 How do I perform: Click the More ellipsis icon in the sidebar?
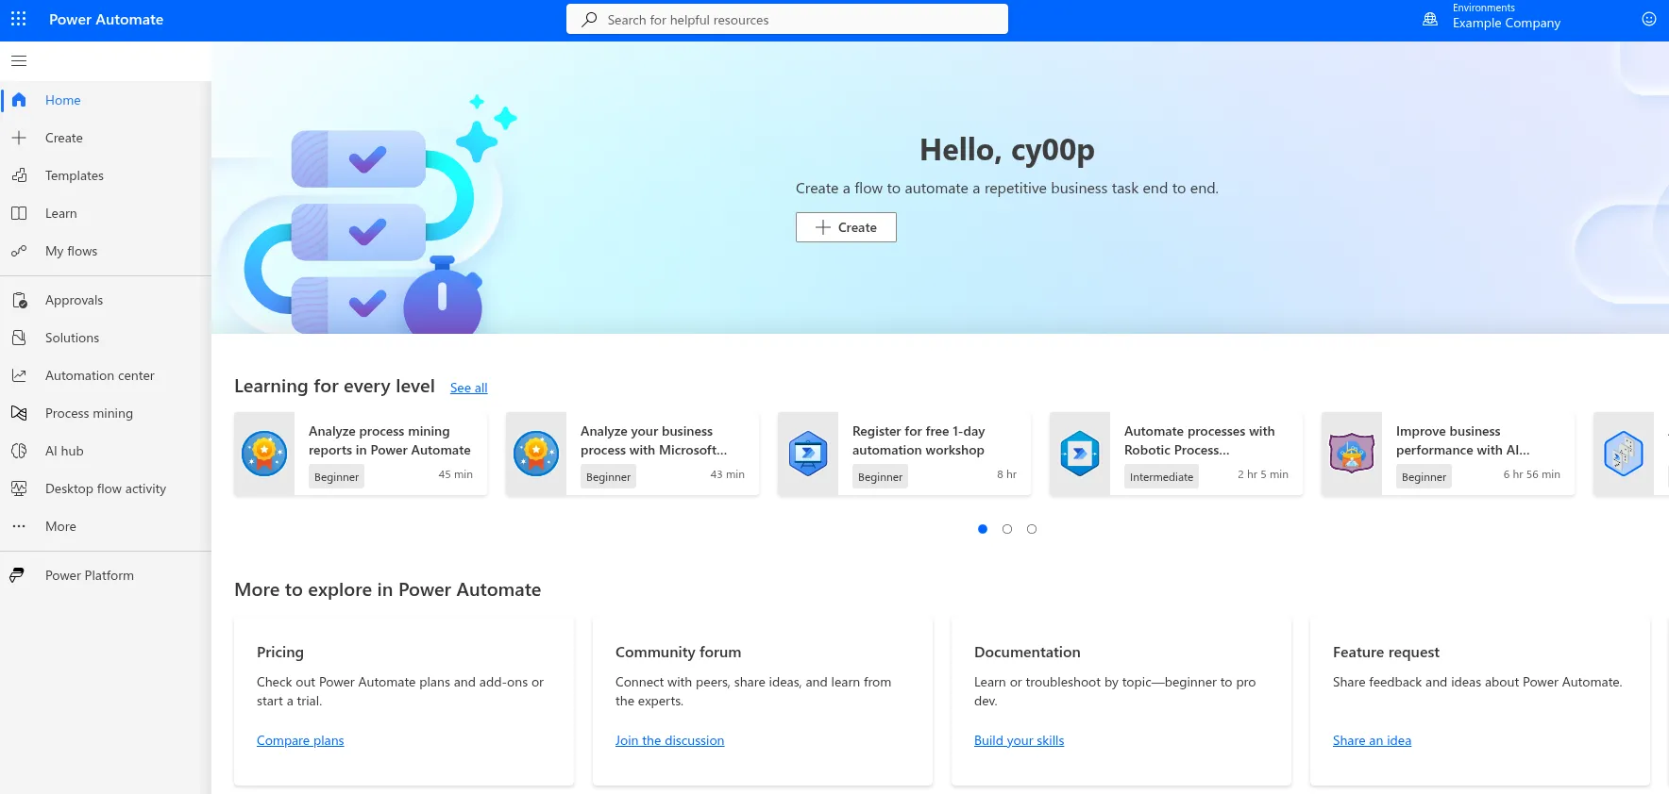point(19,526)
